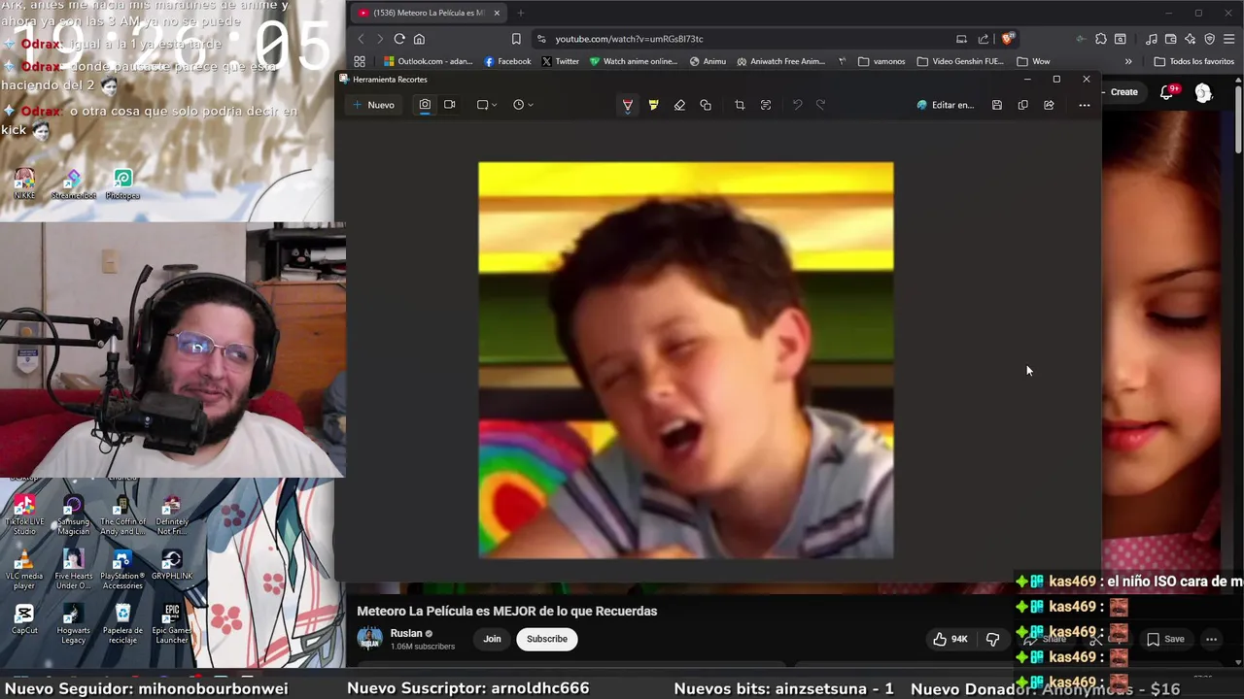Open Facebook bookmark

tap(507, 61)
